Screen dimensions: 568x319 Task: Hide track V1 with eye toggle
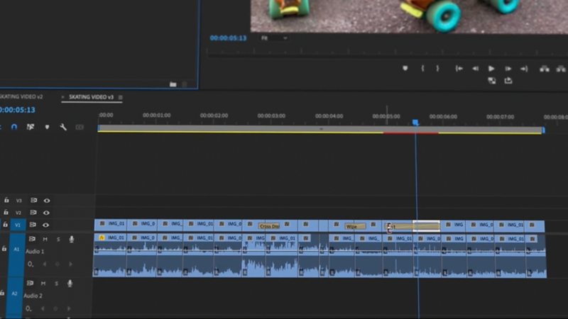47,225
